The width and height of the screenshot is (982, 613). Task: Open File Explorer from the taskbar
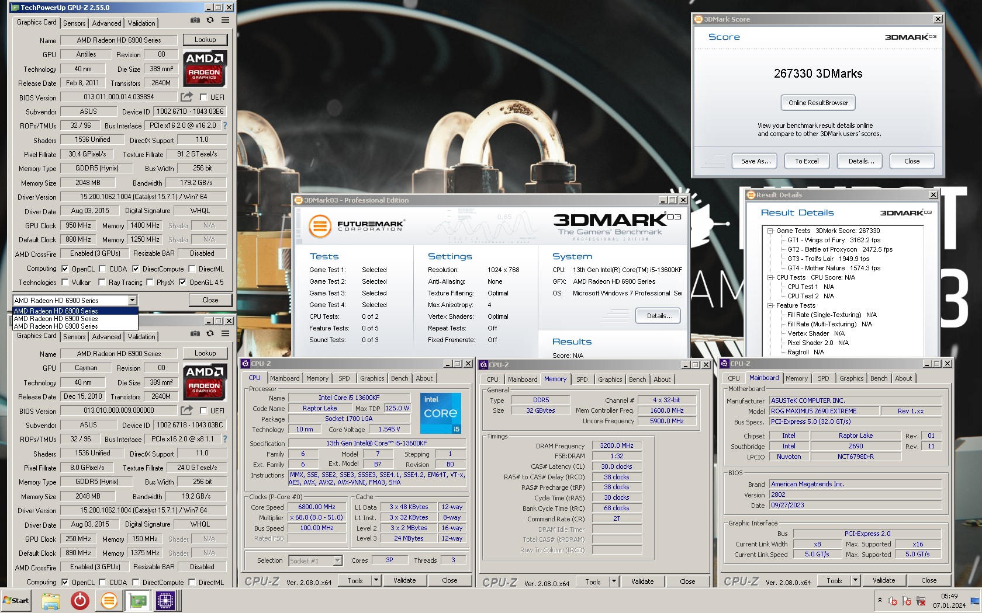click(51, 601)
